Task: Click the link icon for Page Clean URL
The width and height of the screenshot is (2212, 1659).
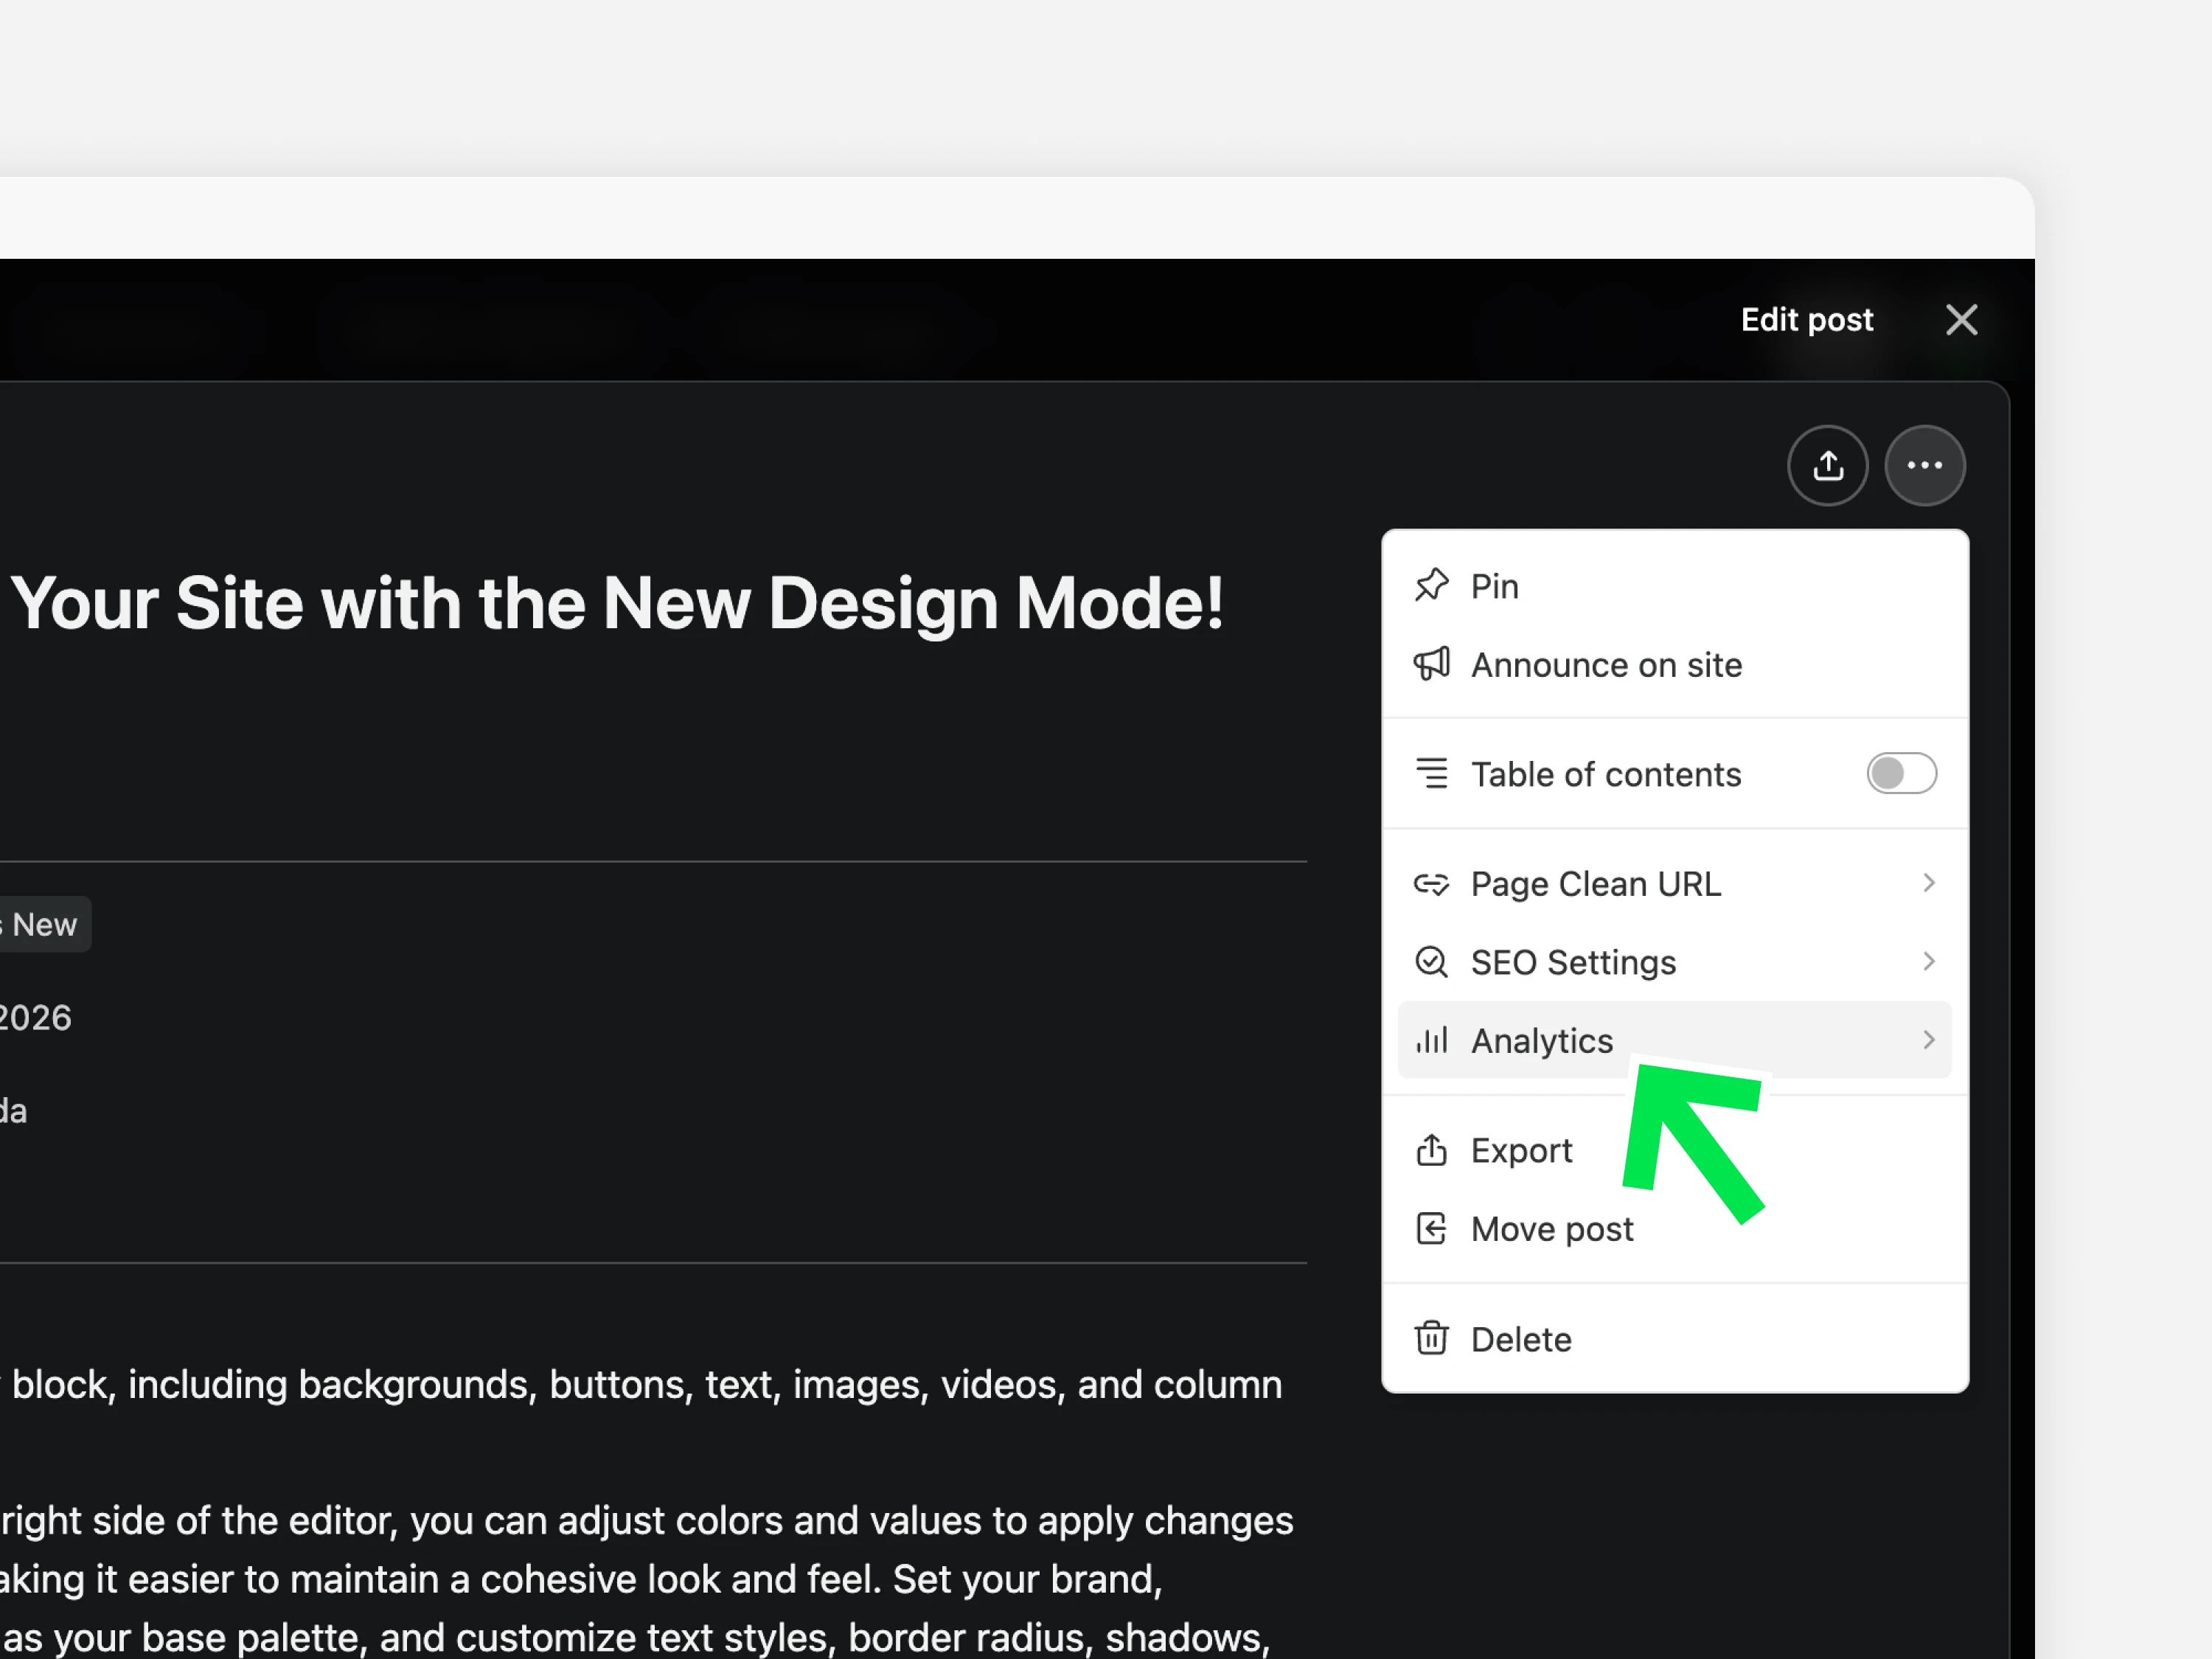Action: click(x=1431, y=884)
